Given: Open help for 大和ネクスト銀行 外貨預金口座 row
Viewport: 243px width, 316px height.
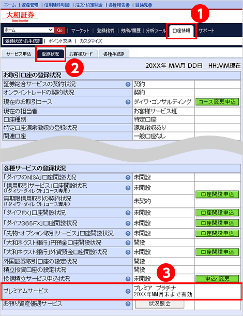Looking at the screenshot, I should pyautogui.click(x=128, y=252).
